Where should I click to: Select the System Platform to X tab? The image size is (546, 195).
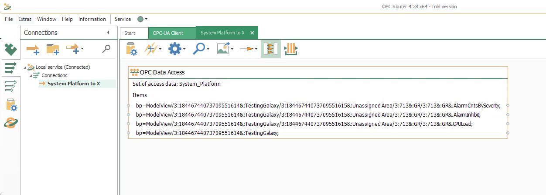pyautogui.click(x=222, y=33)
